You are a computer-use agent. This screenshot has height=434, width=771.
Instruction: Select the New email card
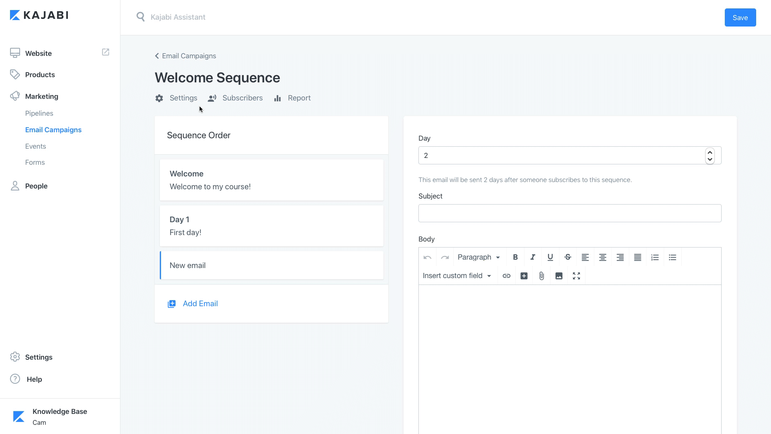tap(271, 265)
